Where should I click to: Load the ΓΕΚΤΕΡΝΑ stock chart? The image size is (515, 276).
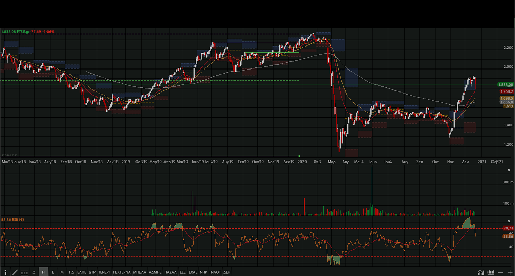pos(122,272)
